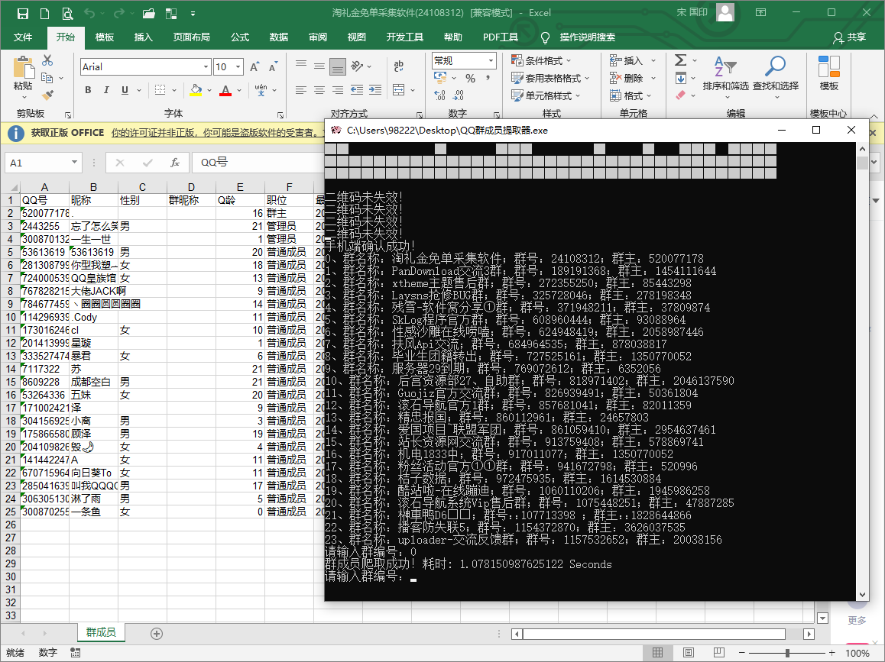Apply percent style format
Viewport: 885px width, 662px height.
point(470,79)
